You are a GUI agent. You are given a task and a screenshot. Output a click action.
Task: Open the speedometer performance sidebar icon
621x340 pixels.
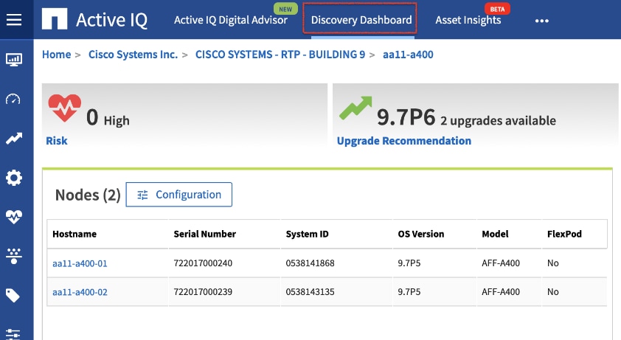coord(13,99)
